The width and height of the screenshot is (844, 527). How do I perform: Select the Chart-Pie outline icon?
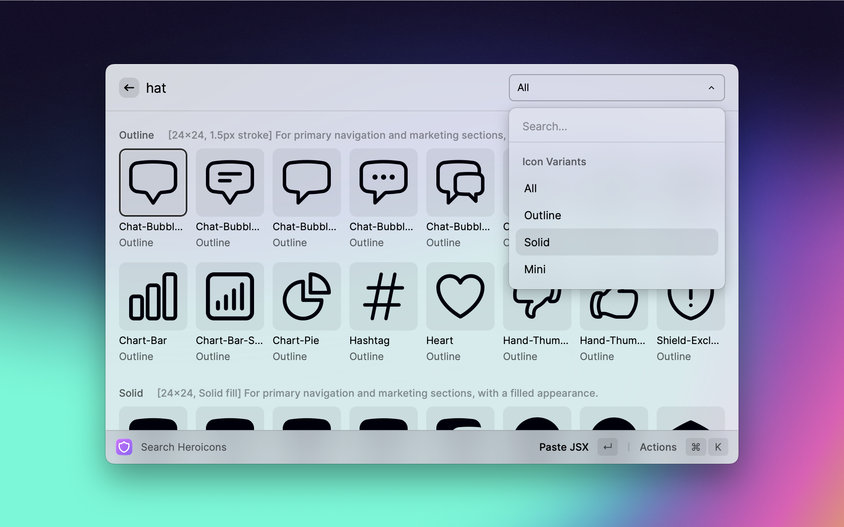tap(307, 296)
